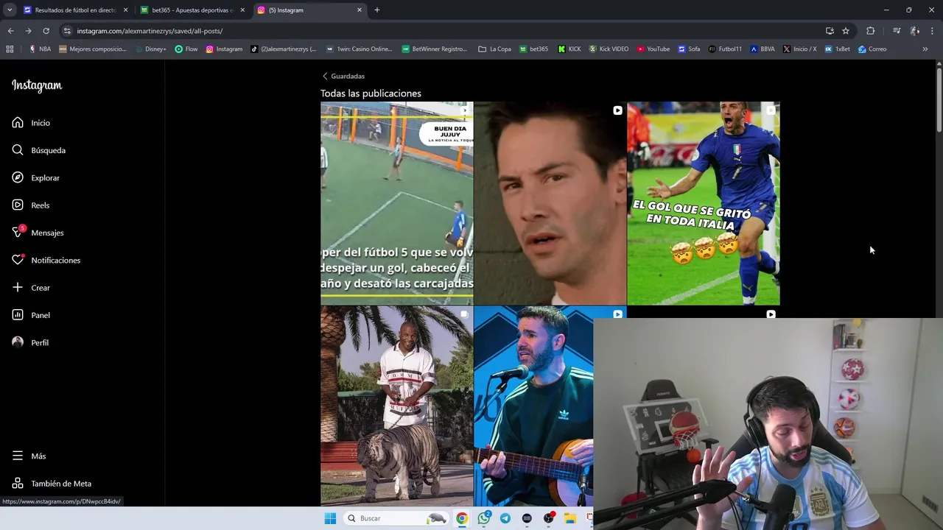The height and width of the screenshot is (530, 943).
Task: Click the taskbar Buscar search box
Action: (x=396, y=518)
